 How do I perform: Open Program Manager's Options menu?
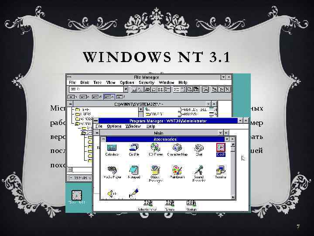[114, 126]
